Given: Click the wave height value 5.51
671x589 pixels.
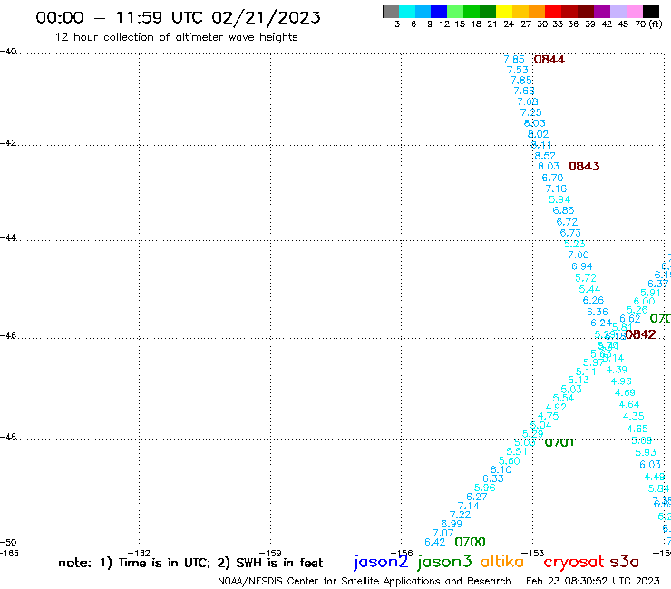Looking at the screenshot, I should 517,451.
